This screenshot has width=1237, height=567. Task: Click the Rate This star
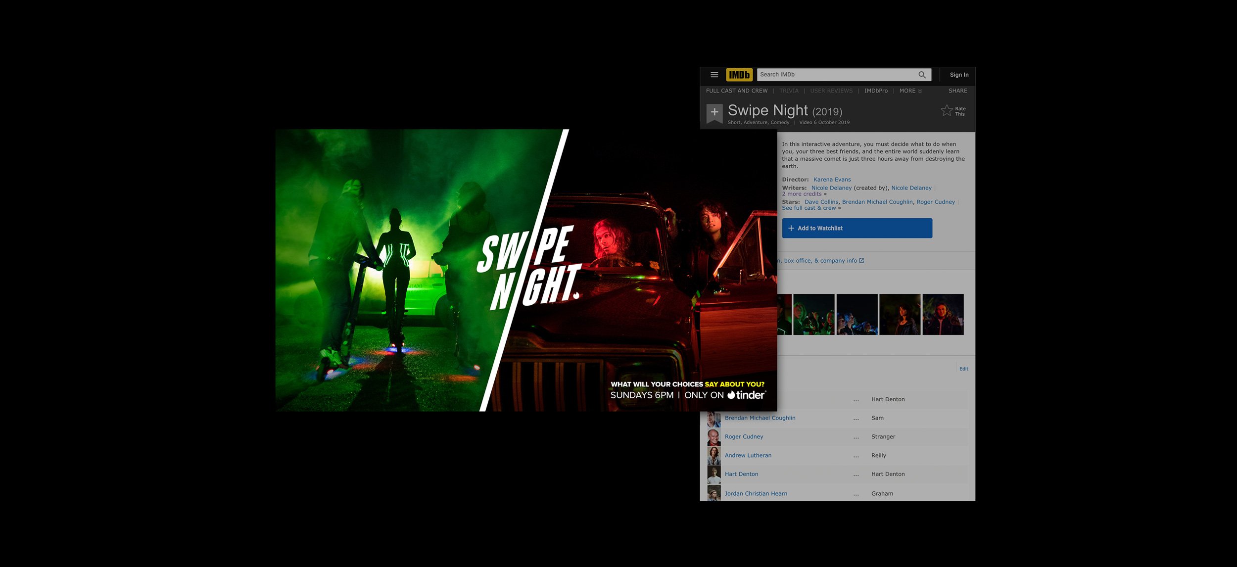946,111
